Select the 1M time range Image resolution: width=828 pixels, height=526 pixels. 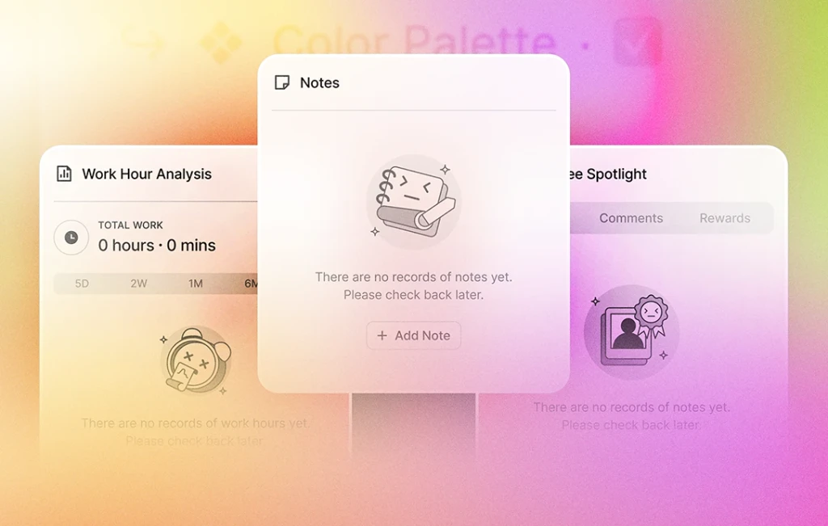196,284
